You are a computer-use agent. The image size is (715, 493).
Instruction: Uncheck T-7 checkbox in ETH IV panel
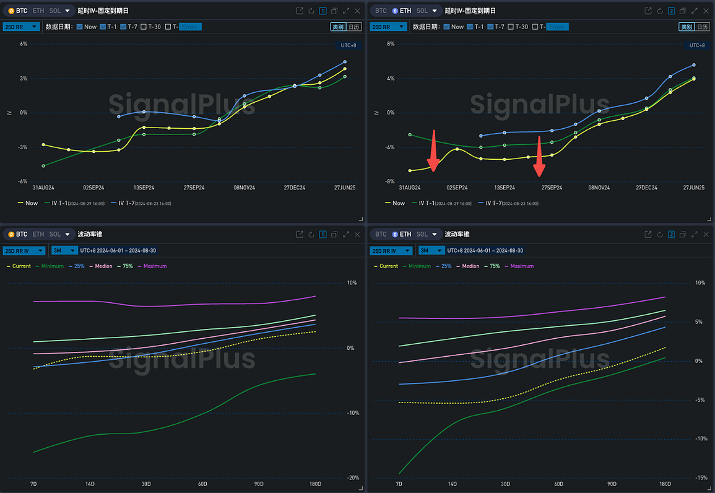coord(491,27)
